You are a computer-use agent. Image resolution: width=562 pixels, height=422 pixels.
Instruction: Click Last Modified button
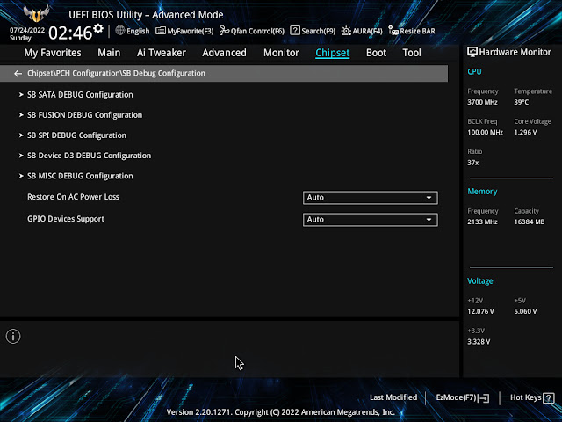393,397
